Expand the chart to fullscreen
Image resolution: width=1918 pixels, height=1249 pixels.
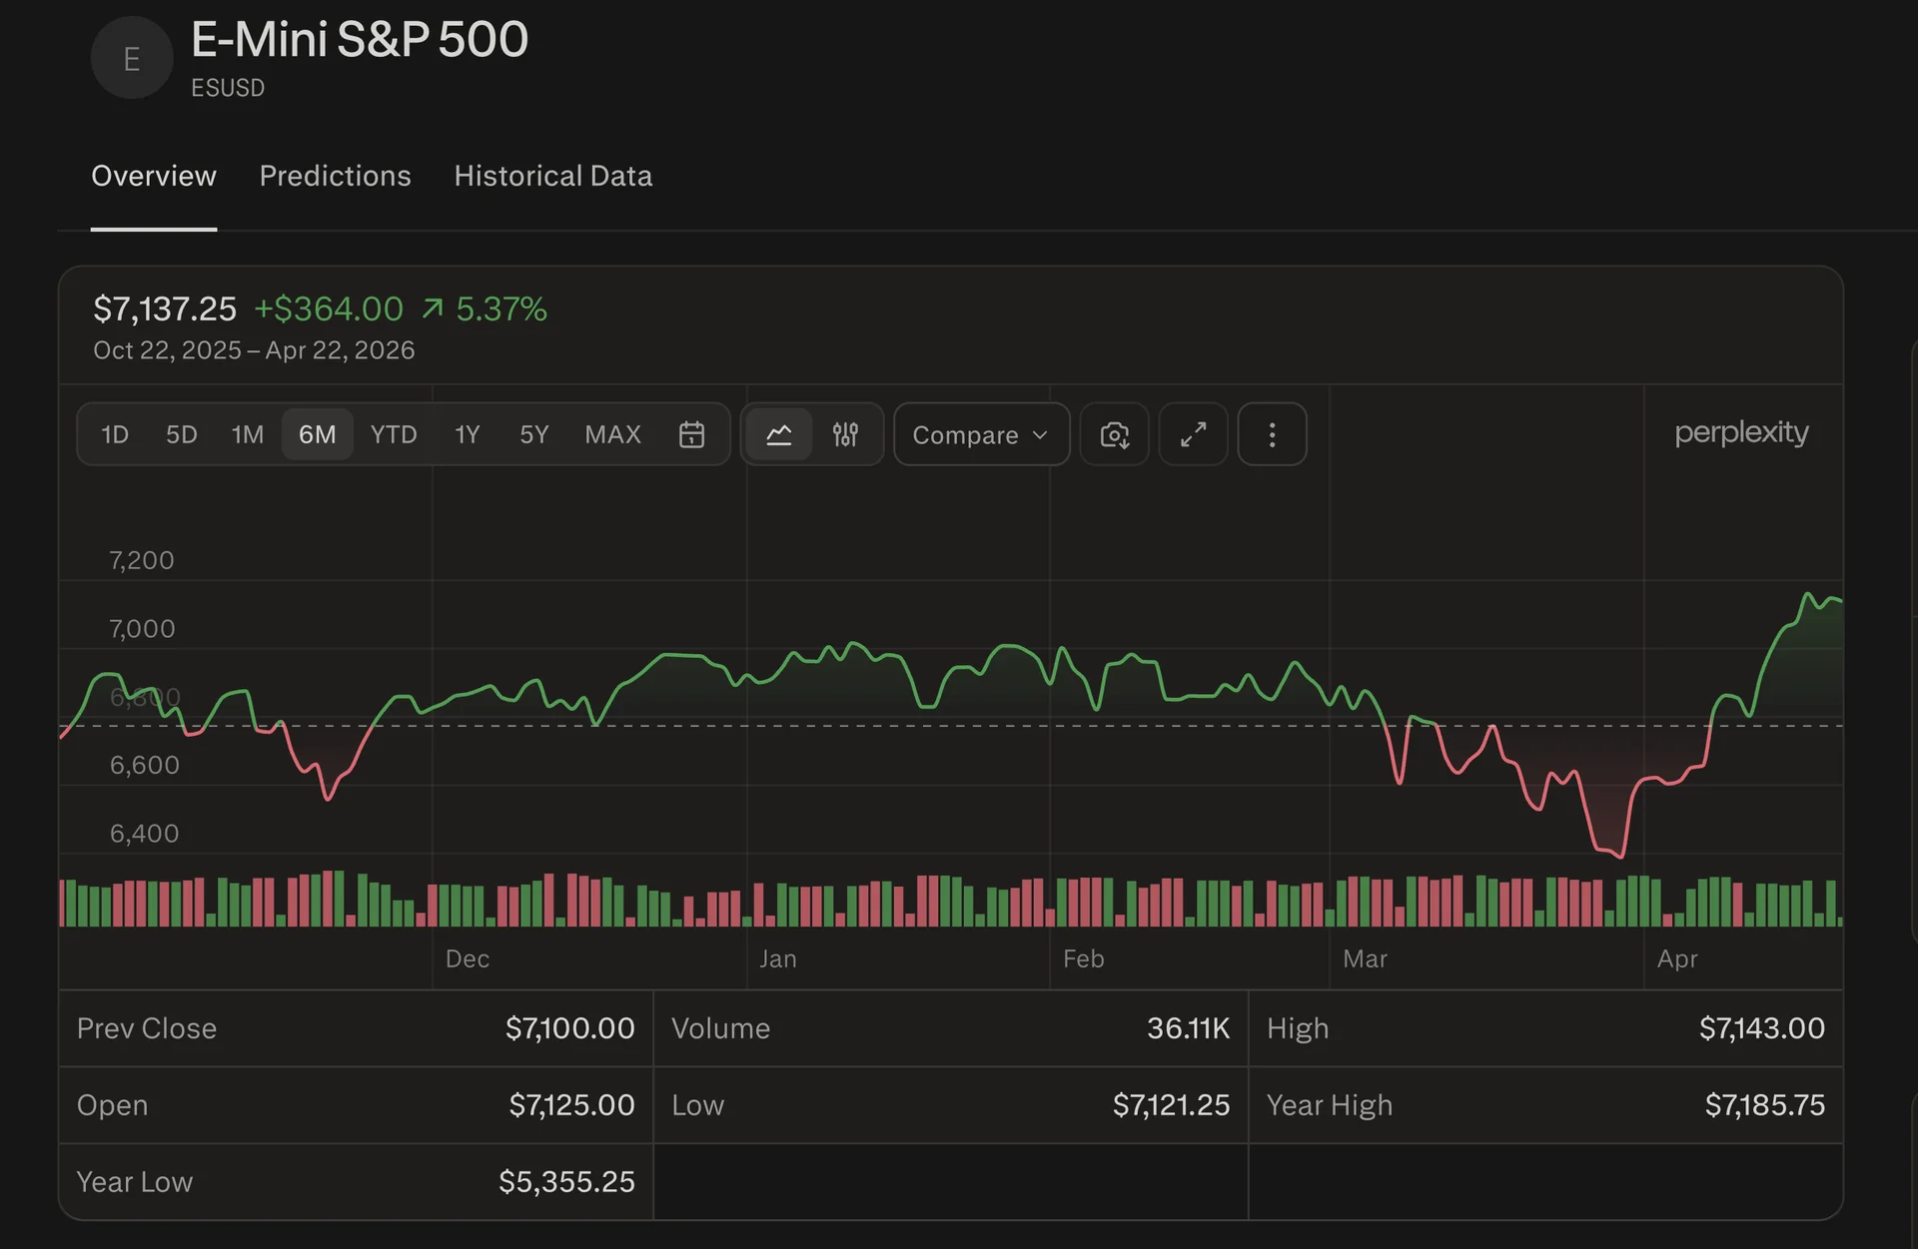tap(1193, 434)
